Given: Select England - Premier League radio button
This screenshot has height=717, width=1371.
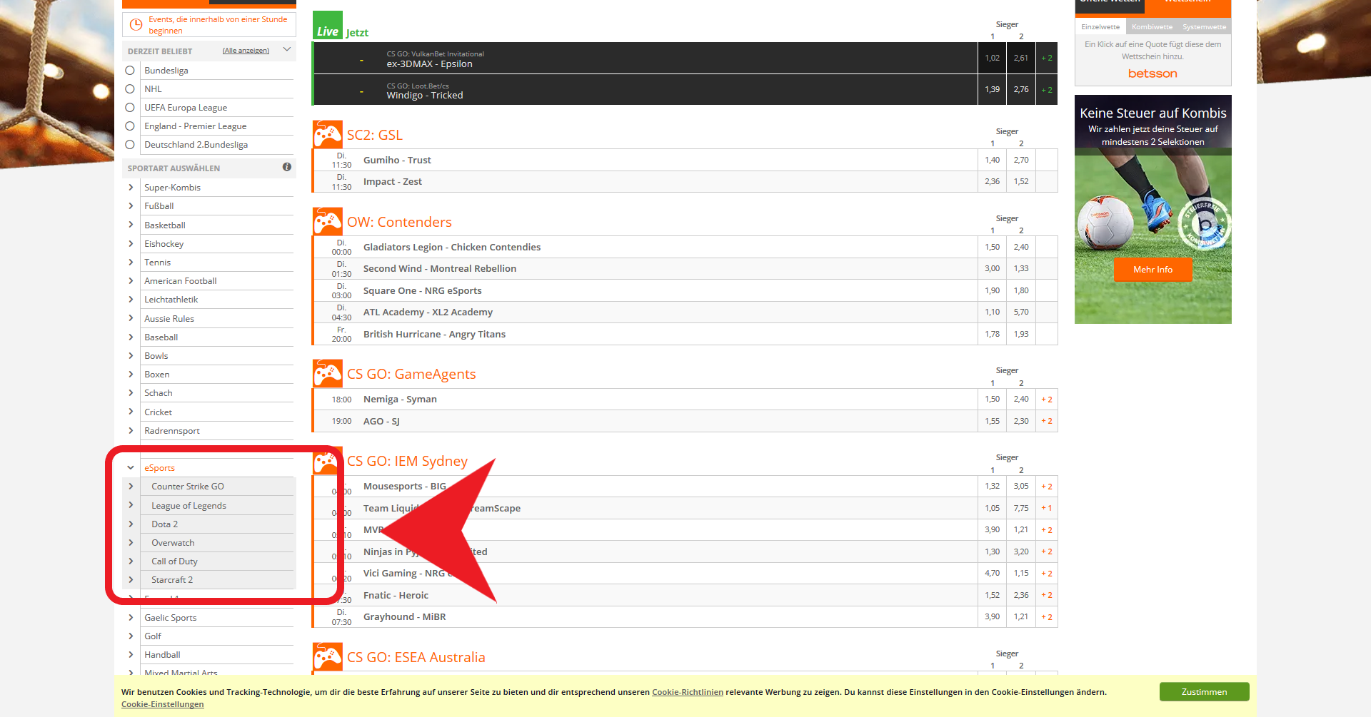Looking at the screenshot, I should 130,126.
